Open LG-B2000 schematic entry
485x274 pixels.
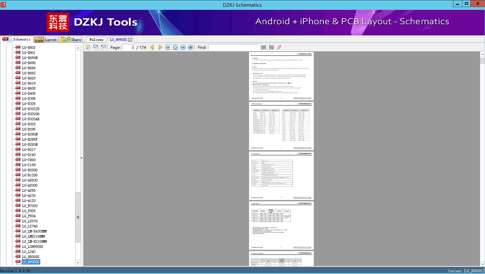(x=30, y=170)
